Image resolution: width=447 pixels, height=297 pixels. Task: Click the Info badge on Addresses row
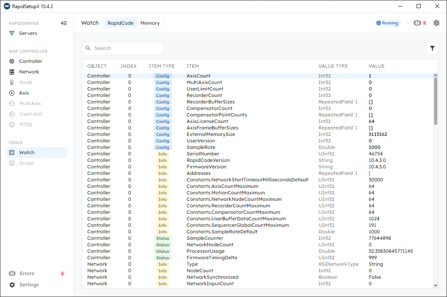(x=163, y=173)
